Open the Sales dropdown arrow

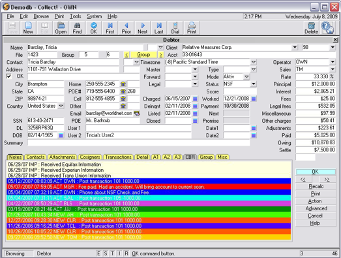[333, 69]
